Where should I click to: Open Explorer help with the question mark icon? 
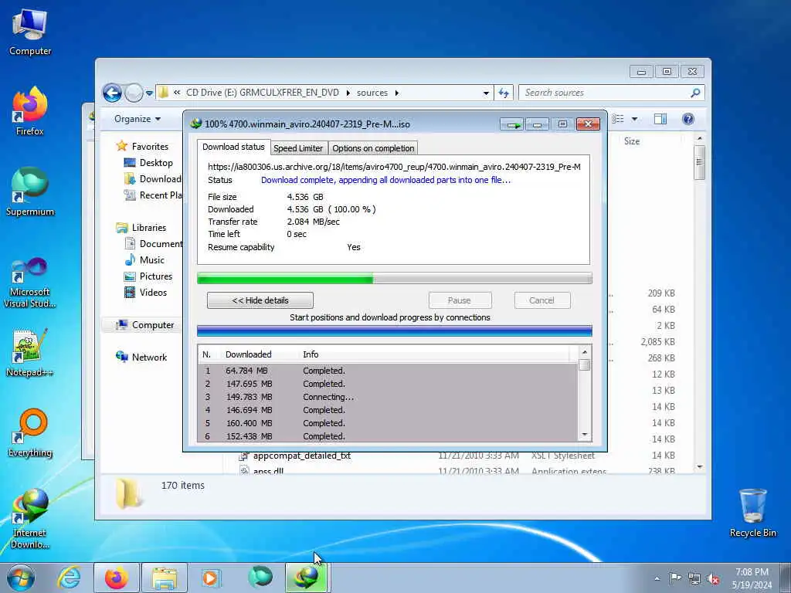click(x=687, y=118)
